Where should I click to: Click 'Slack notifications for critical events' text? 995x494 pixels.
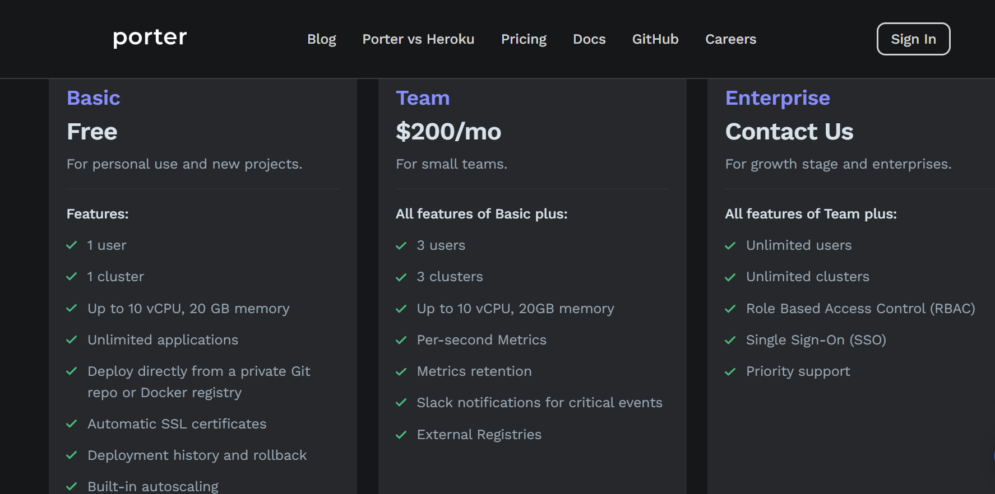(x=540, y=403)
